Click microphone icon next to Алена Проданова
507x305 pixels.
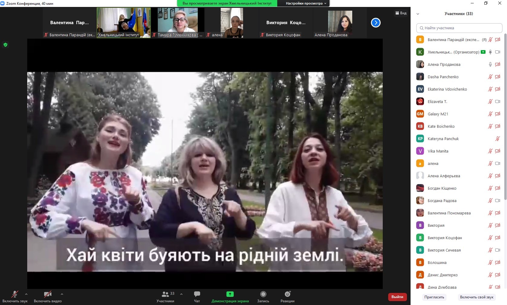(490, 64)
